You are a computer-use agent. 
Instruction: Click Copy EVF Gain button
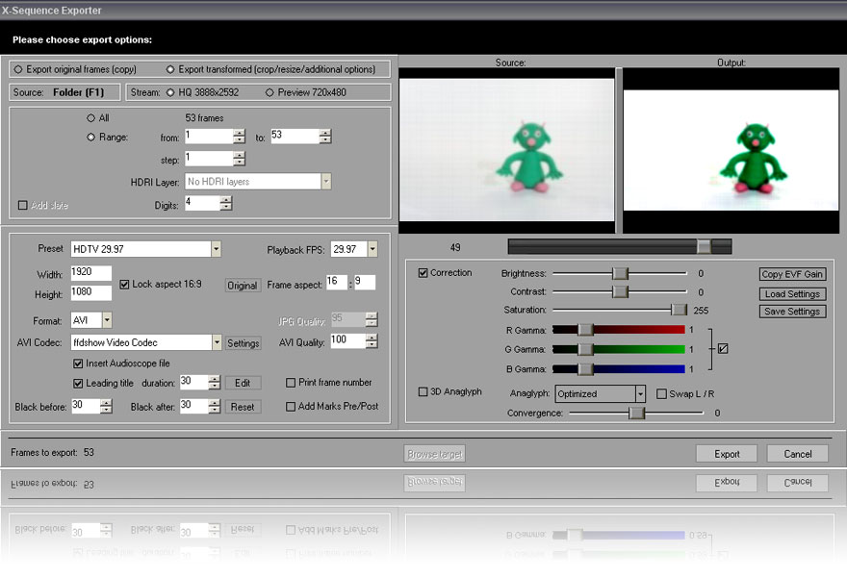[x=792, y=274]
